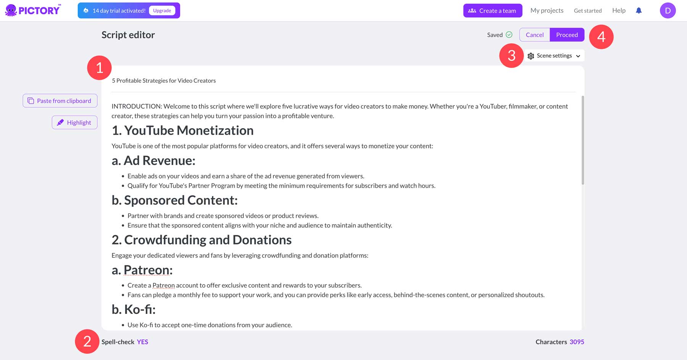Select the Paste from clipboard icon
Image resolution: width=687 pixels, height=360 pixels.
click(x=30, y=101)
